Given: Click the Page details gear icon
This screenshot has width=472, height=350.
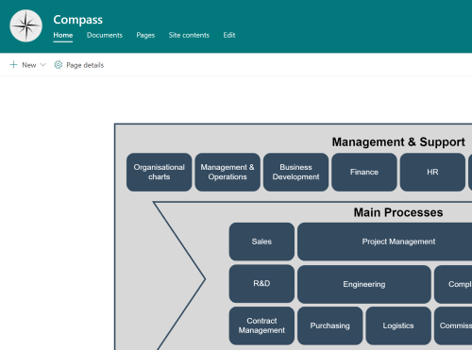Looking at the screenshot, I should 59,65.
